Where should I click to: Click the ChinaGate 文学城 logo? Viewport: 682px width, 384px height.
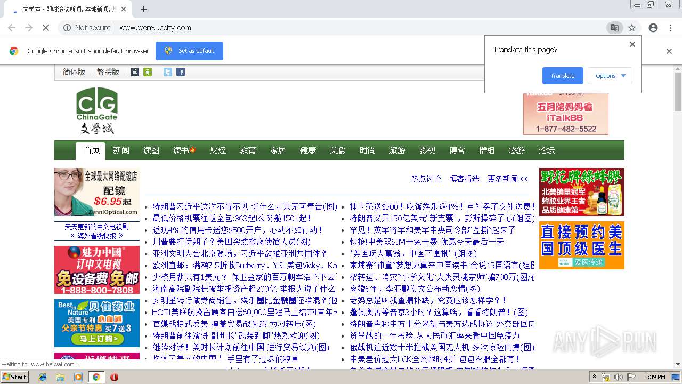96,111
